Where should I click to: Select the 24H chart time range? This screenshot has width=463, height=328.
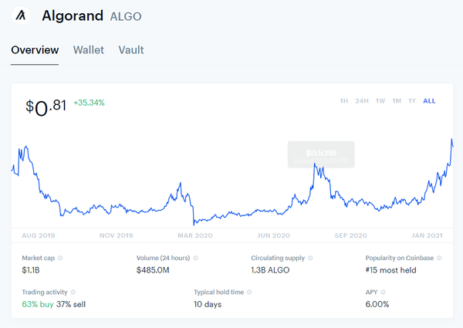362,101
